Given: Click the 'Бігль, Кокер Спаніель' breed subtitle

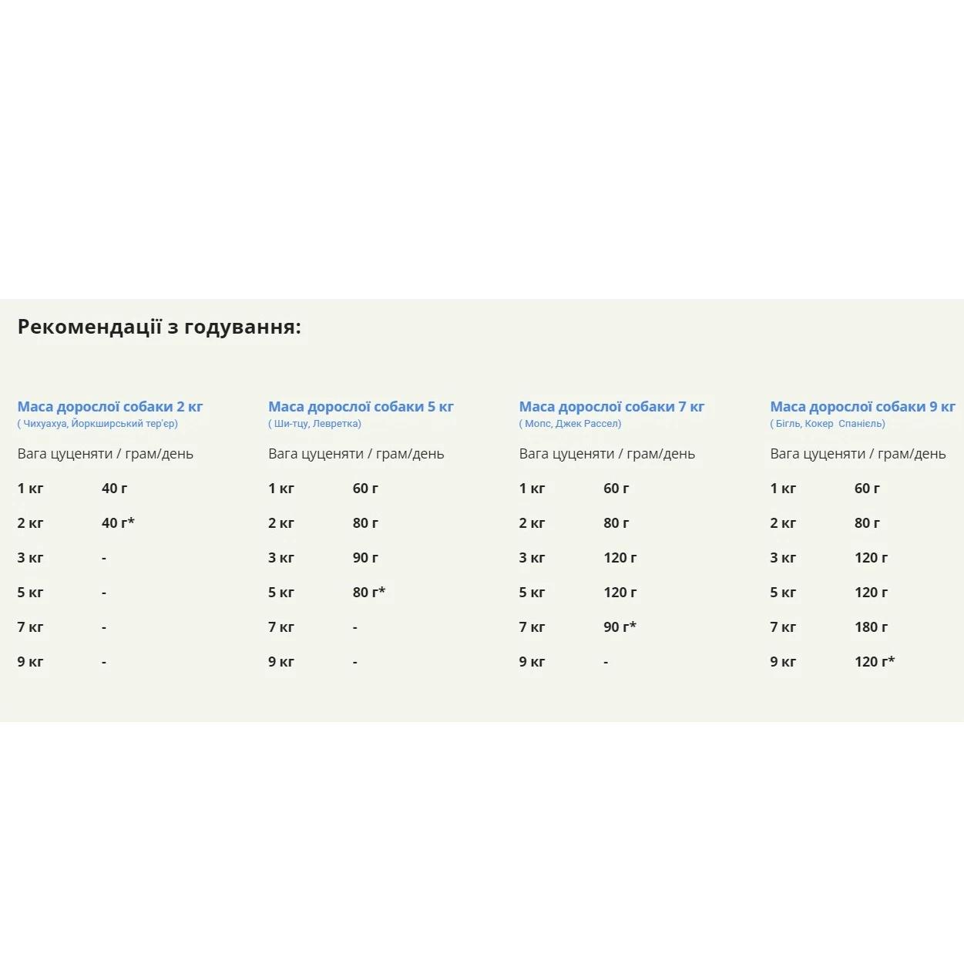Looking at the screenshot, I should click(828, 424).
